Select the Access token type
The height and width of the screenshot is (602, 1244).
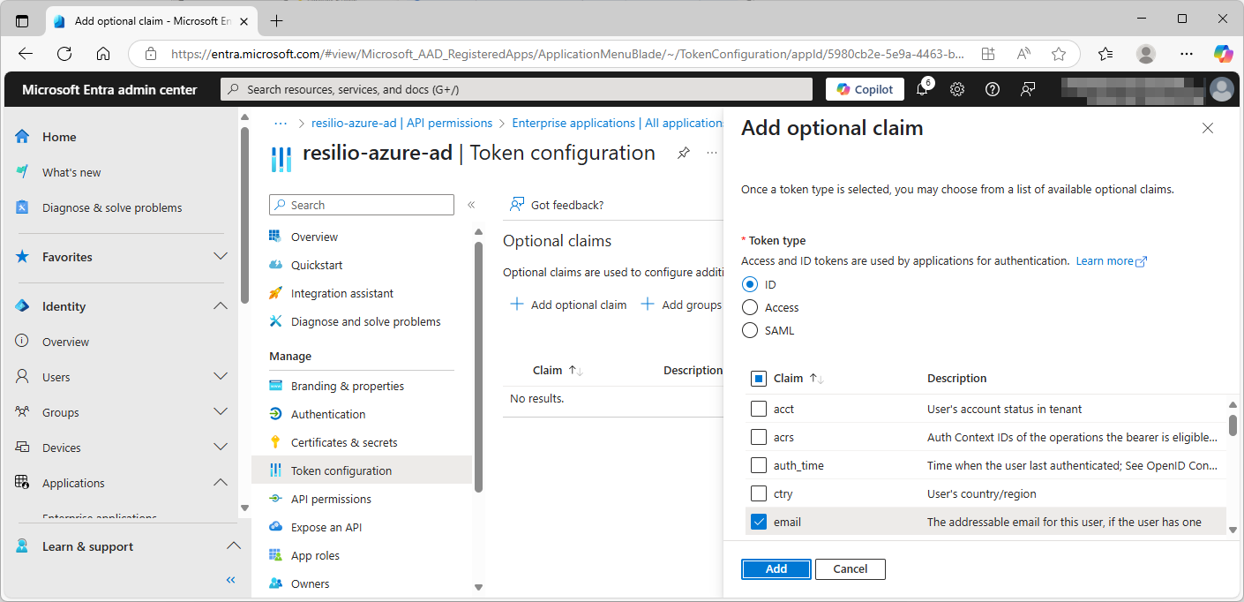(749, 307)
